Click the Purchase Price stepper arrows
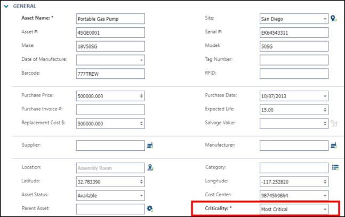The height and width of the screenshot is (217, 345). click(x=141, y=96)
